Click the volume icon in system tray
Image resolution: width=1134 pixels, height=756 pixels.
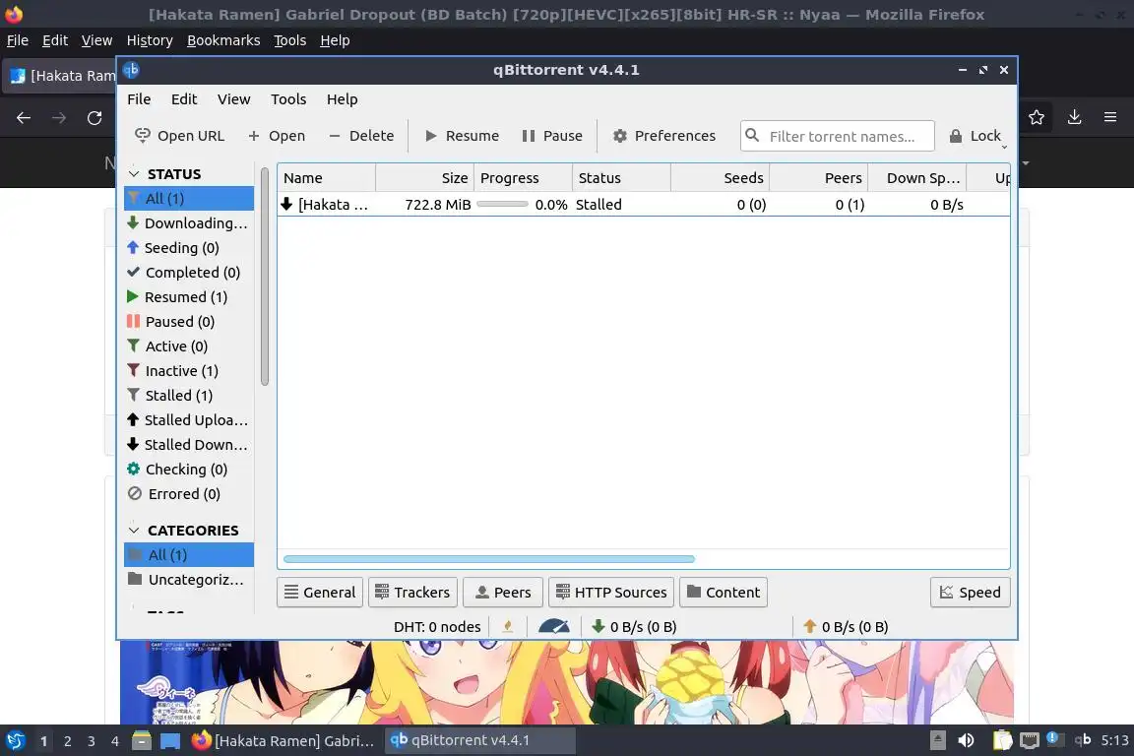coord(966,740)
